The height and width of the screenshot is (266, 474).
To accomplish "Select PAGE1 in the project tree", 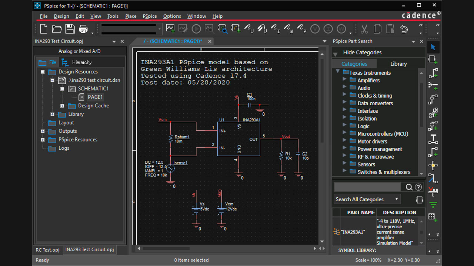I will click(95, 97).
